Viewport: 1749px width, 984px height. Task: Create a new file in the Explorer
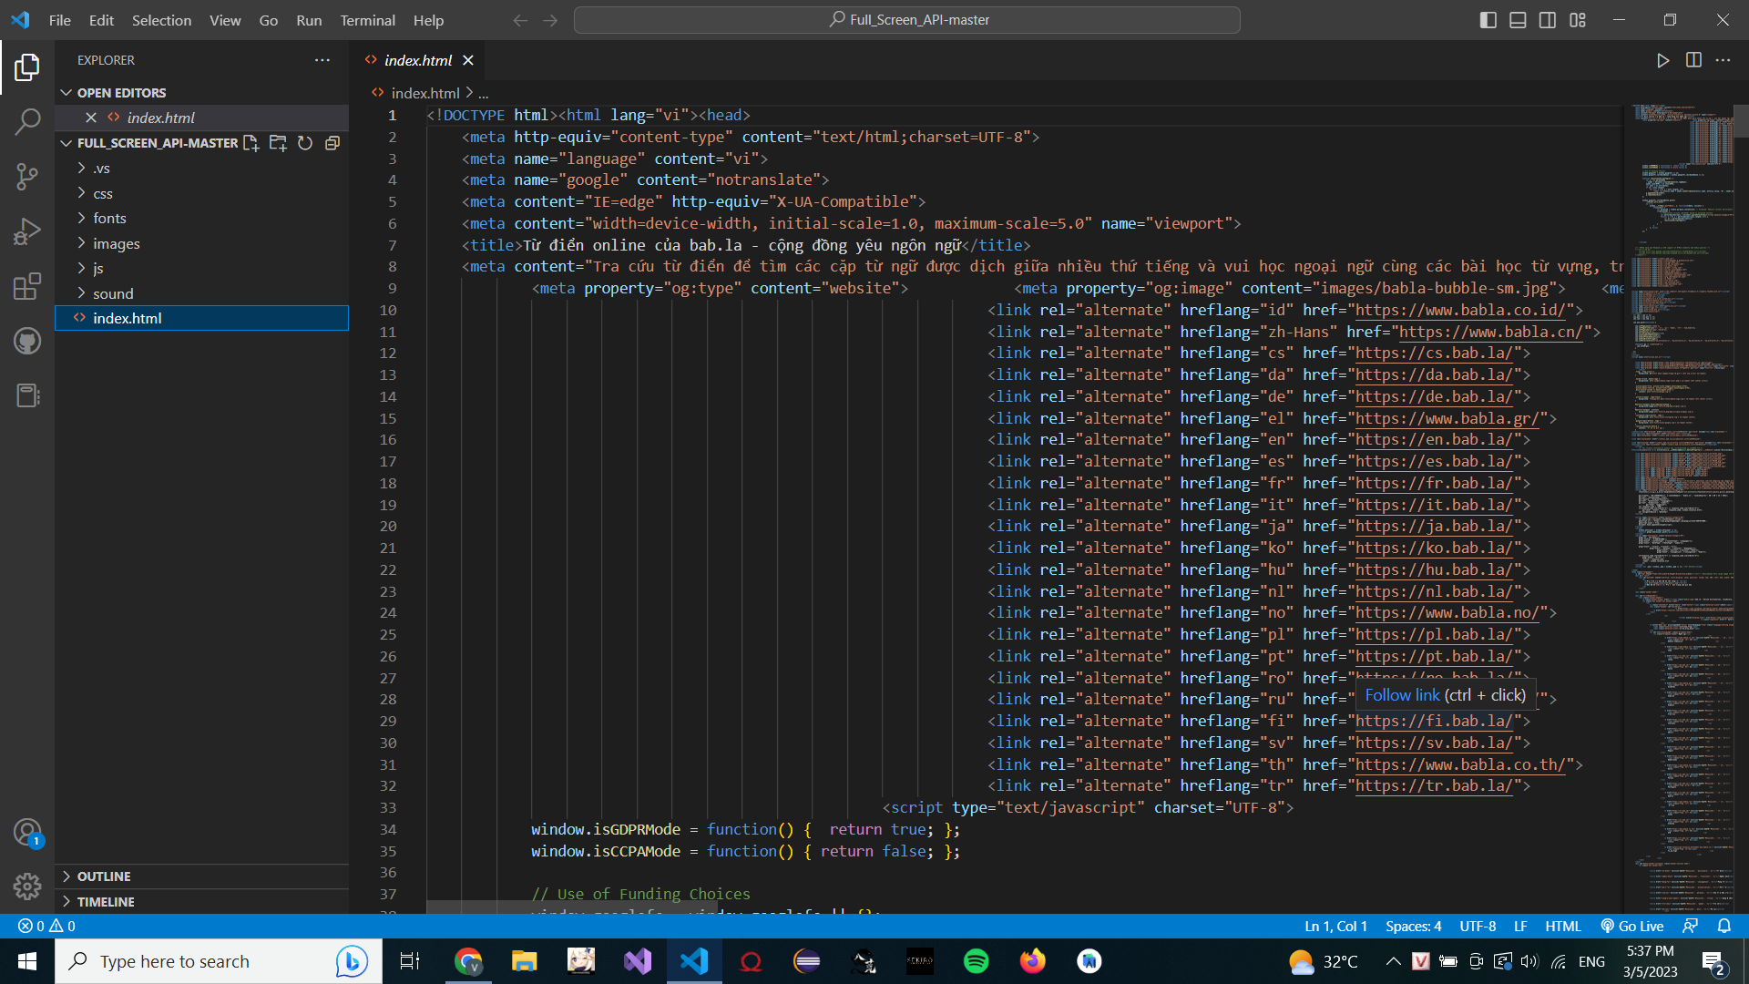pyautogui.click(x=251, y=143)
